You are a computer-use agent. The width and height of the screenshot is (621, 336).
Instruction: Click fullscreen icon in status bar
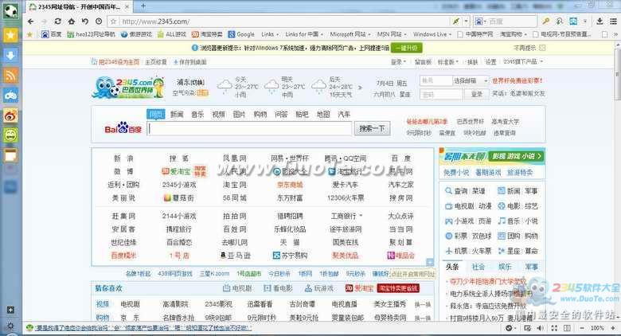click(554, 328)
